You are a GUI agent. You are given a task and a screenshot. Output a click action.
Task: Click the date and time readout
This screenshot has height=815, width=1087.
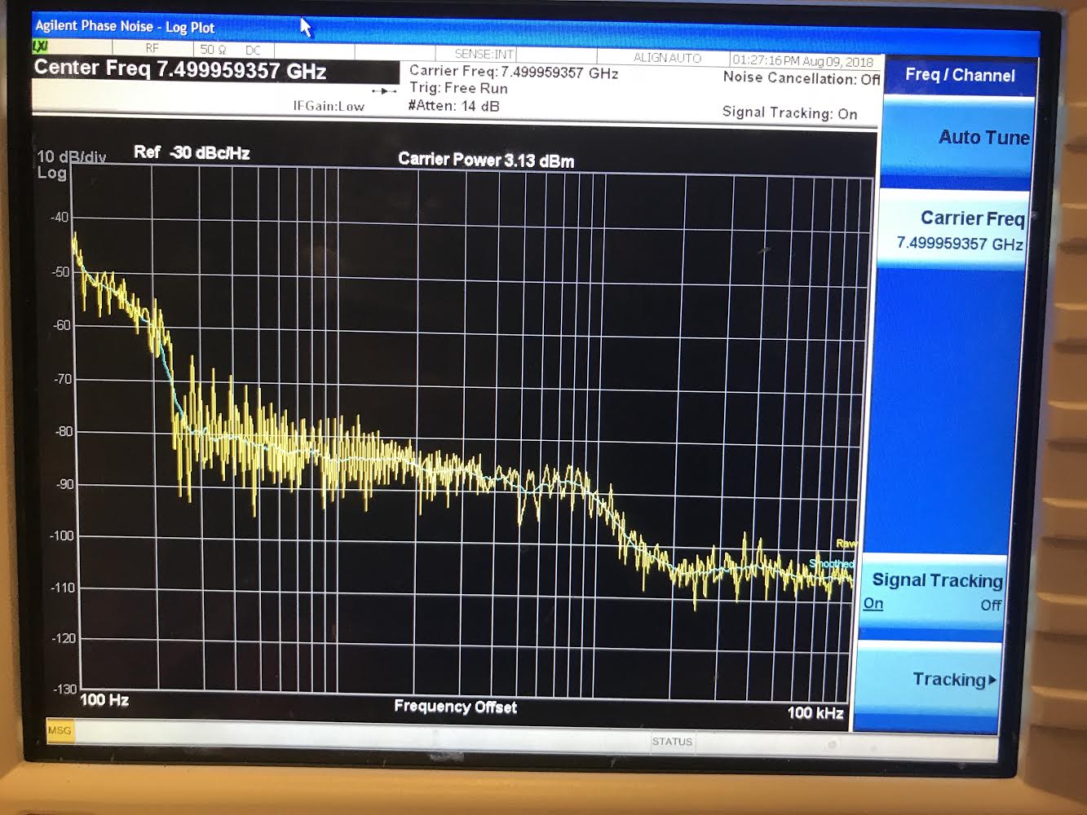pos(802,60)
